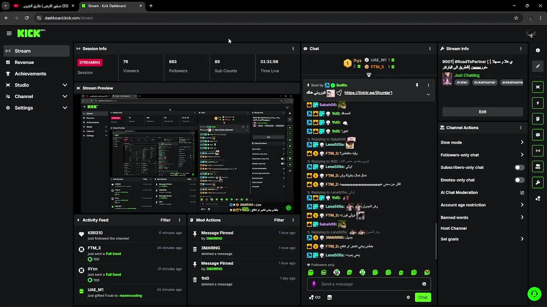
Task: Open Activity Feed Filter
Action: coord(165,220)
